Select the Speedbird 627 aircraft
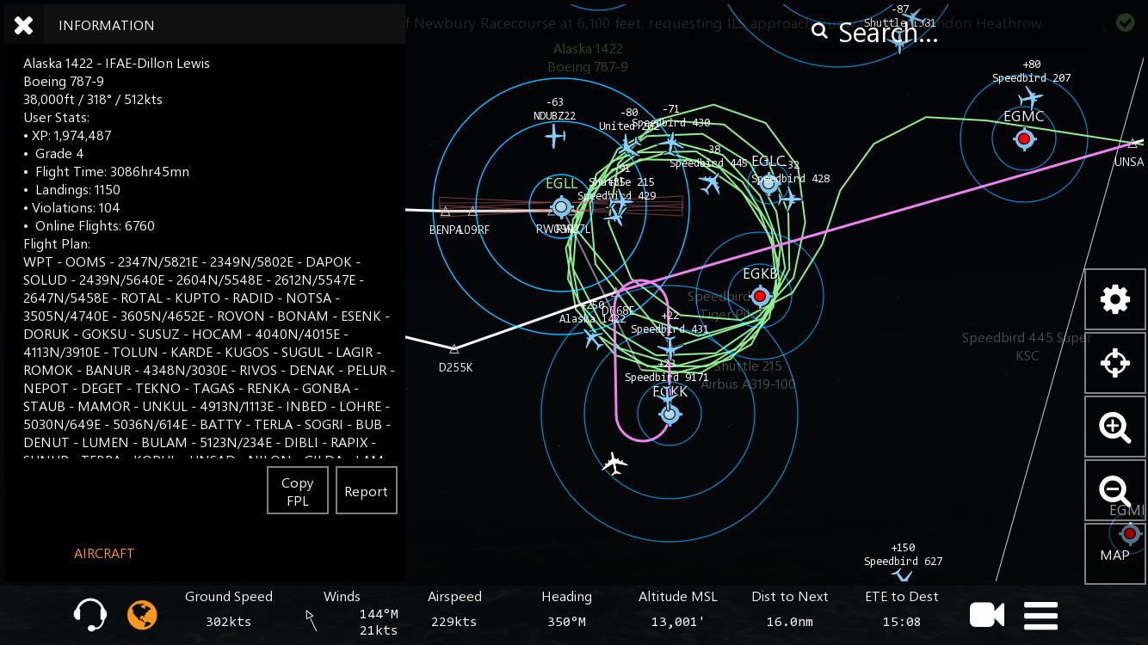1148x645 pixels. point(902,576)
